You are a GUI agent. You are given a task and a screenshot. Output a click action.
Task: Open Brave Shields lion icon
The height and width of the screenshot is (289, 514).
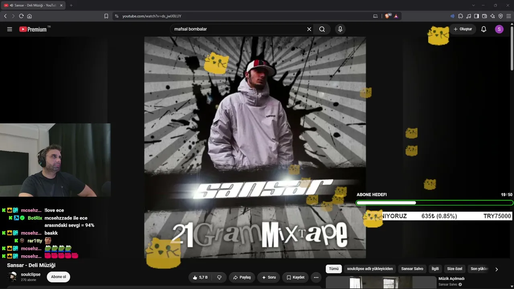[x=387, y=16]
